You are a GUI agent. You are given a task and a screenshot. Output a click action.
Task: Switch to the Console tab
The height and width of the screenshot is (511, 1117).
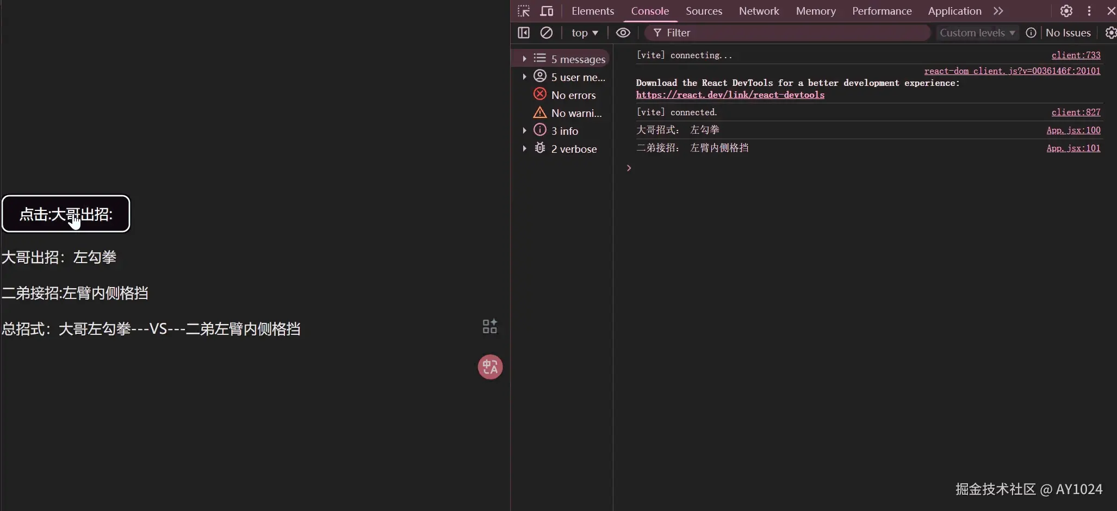pyautogui.click(x=650, y=11)
